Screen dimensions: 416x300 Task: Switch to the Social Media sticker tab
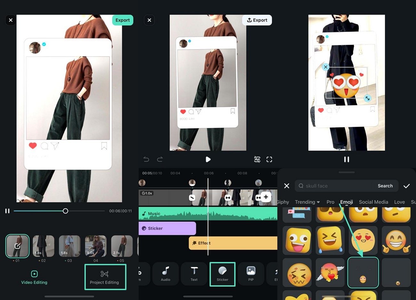pos(373,202)
